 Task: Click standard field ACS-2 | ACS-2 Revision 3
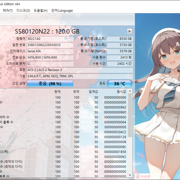pyautogui.click(x=80, y=70)
